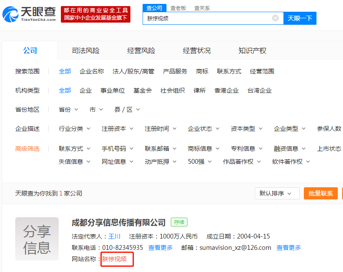
Task: Select 事业单位 institution type
Action: tap(113, 90)
